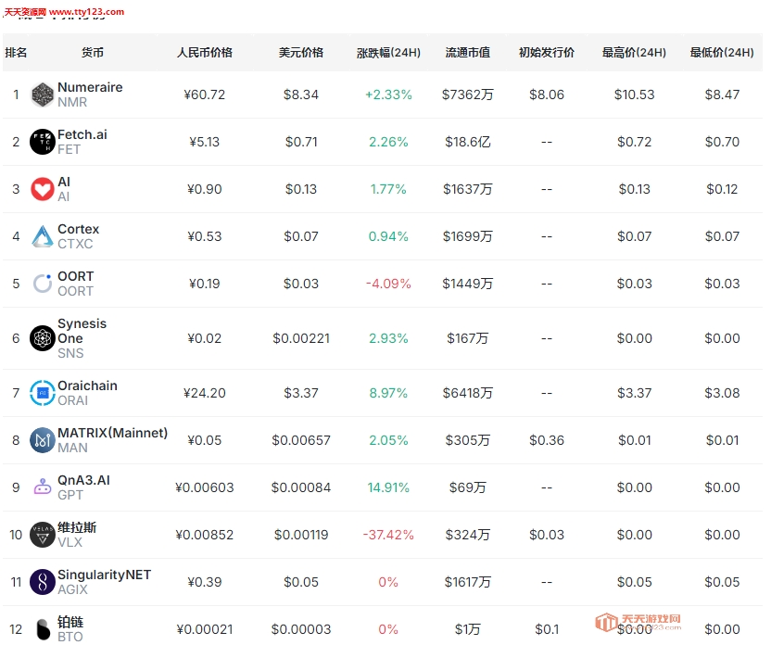Click the Synesis One logo icon
Image resolution: width=771 pixels, height=645 pixels.
(43, 338)
